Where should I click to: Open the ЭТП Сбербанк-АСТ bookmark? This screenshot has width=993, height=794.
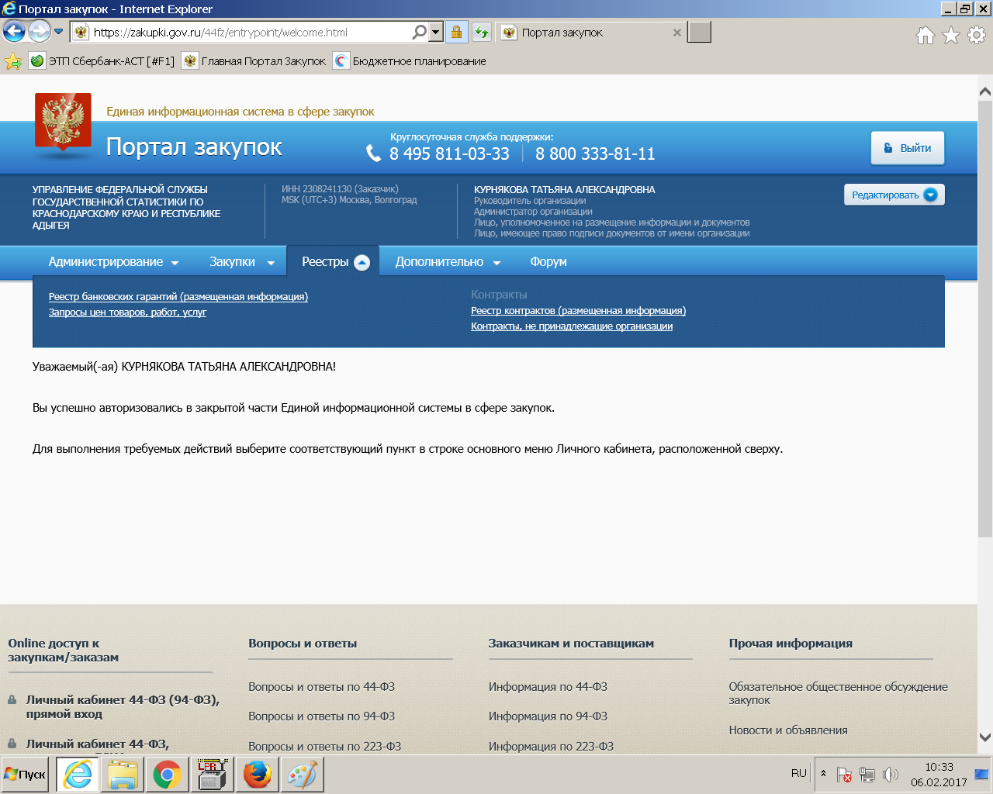(x=102, y=61)
